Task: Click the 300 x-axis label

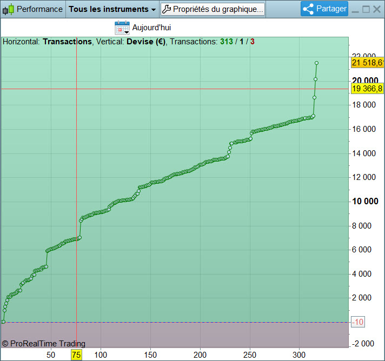Action: [x=299, y=355]
